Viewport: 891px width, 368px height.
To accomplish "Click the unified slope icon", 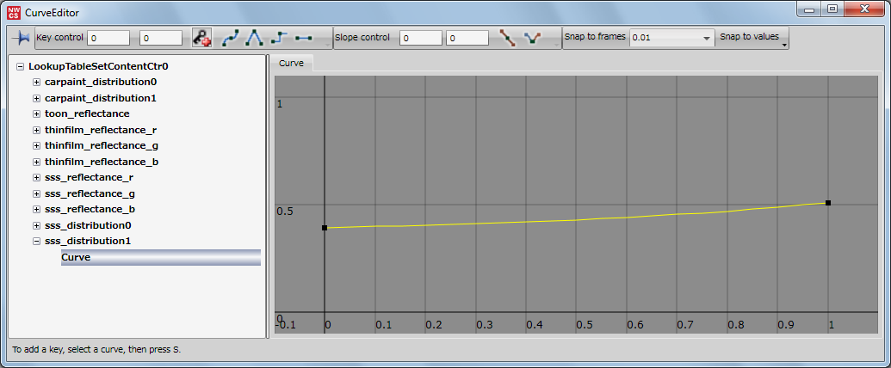I will [508, 38].
